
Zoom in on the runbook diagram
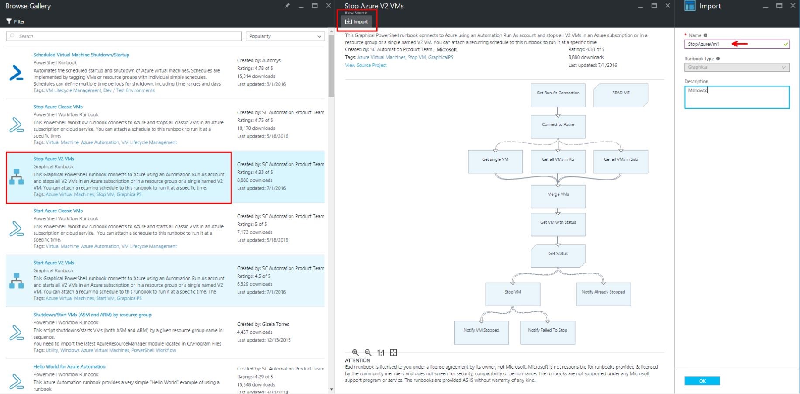[x=355, y=353]
